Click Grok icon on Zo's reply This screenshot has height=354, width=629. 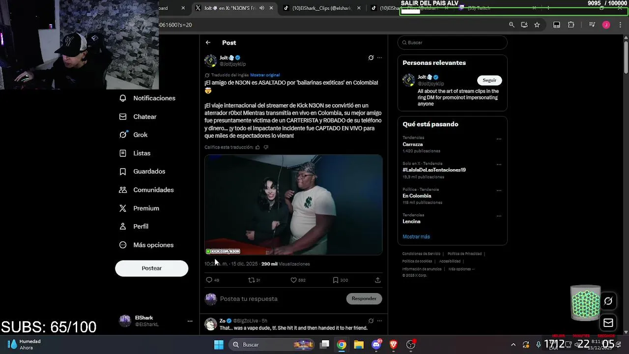[x=371, y=321]
